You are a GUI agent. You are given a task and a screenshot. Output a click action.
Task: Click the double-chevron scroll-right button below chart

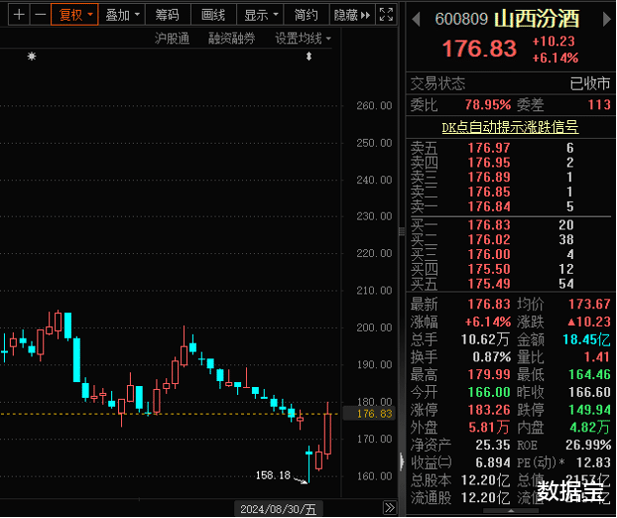tap(389, 507)
